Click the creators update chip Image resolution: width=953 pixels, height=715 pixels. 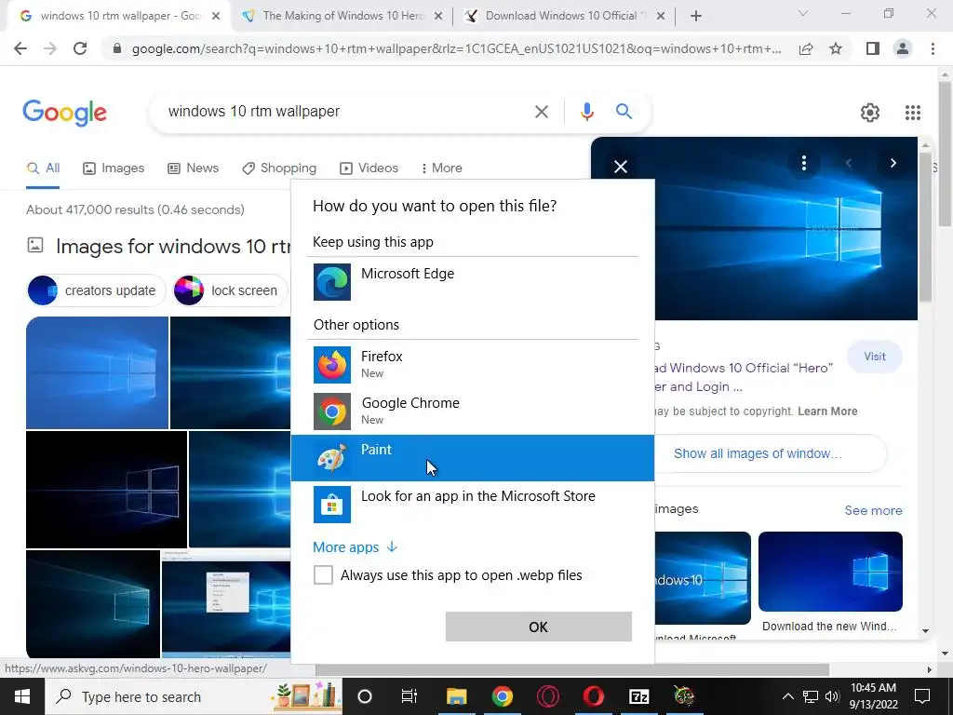tap(96, 290)
